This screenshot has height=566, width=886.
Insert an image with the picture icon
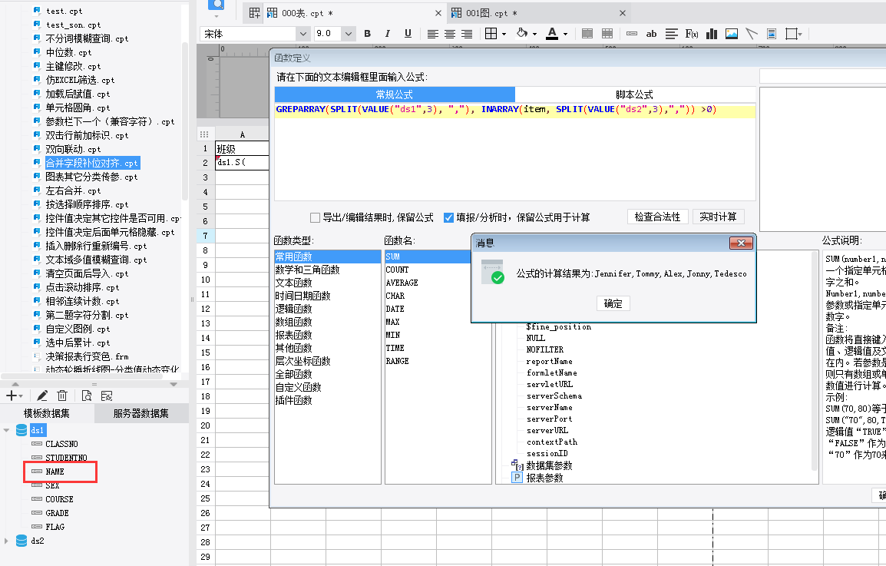(732, 34)
